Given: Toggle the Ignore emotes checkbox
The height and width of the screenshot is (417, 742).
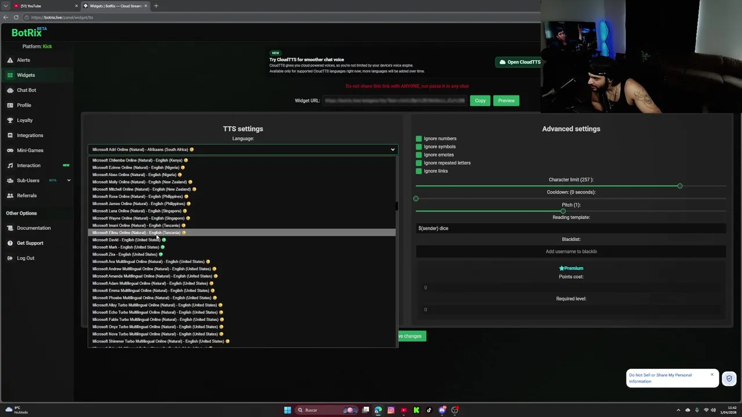Looking at the screenshot, I should click(x=419, y=155).
